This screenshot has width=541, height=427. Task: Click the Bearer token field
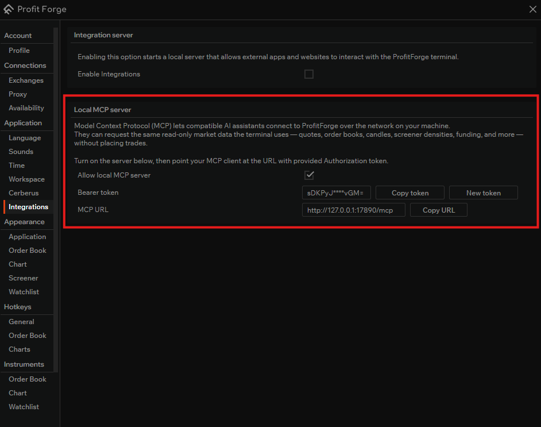(x=337, y=193)
